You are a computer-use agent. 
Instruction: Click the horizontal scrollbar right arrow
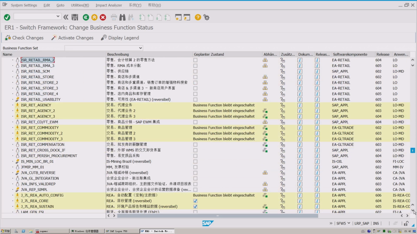407,216
